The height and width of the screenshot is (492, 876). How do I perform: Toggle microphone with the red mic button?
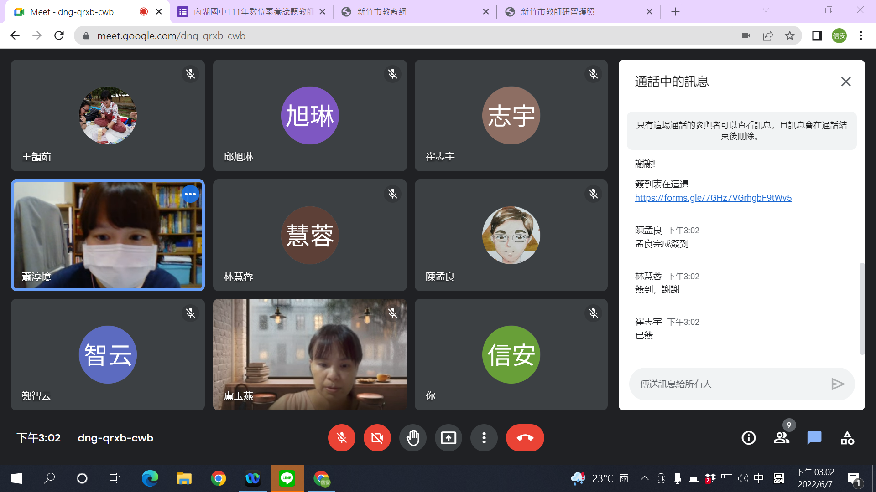[341, 438]
